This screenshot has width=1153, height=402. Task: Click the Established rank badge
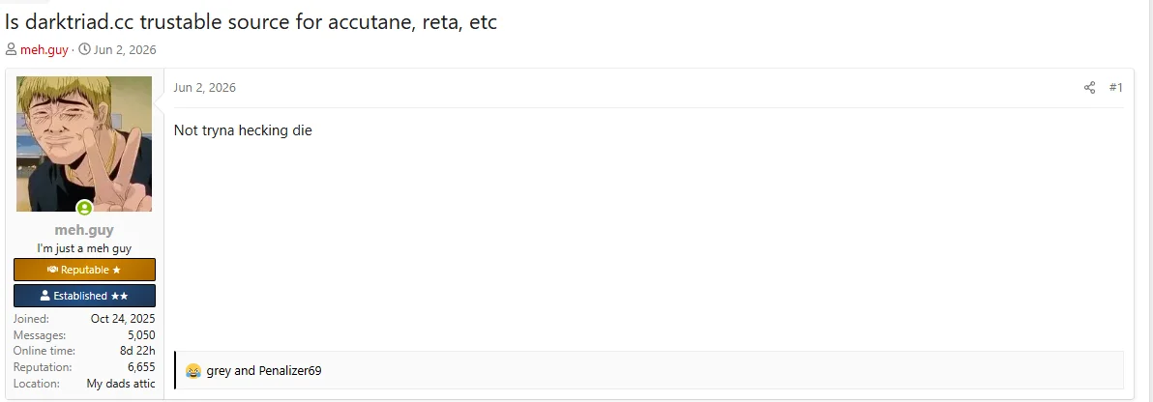pos(84,296)
